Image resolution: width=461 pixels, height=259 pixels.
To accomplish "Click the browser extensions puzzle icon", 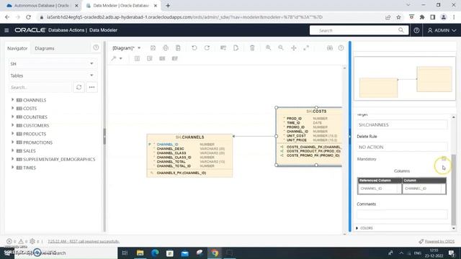I will (x=422, y=17).
